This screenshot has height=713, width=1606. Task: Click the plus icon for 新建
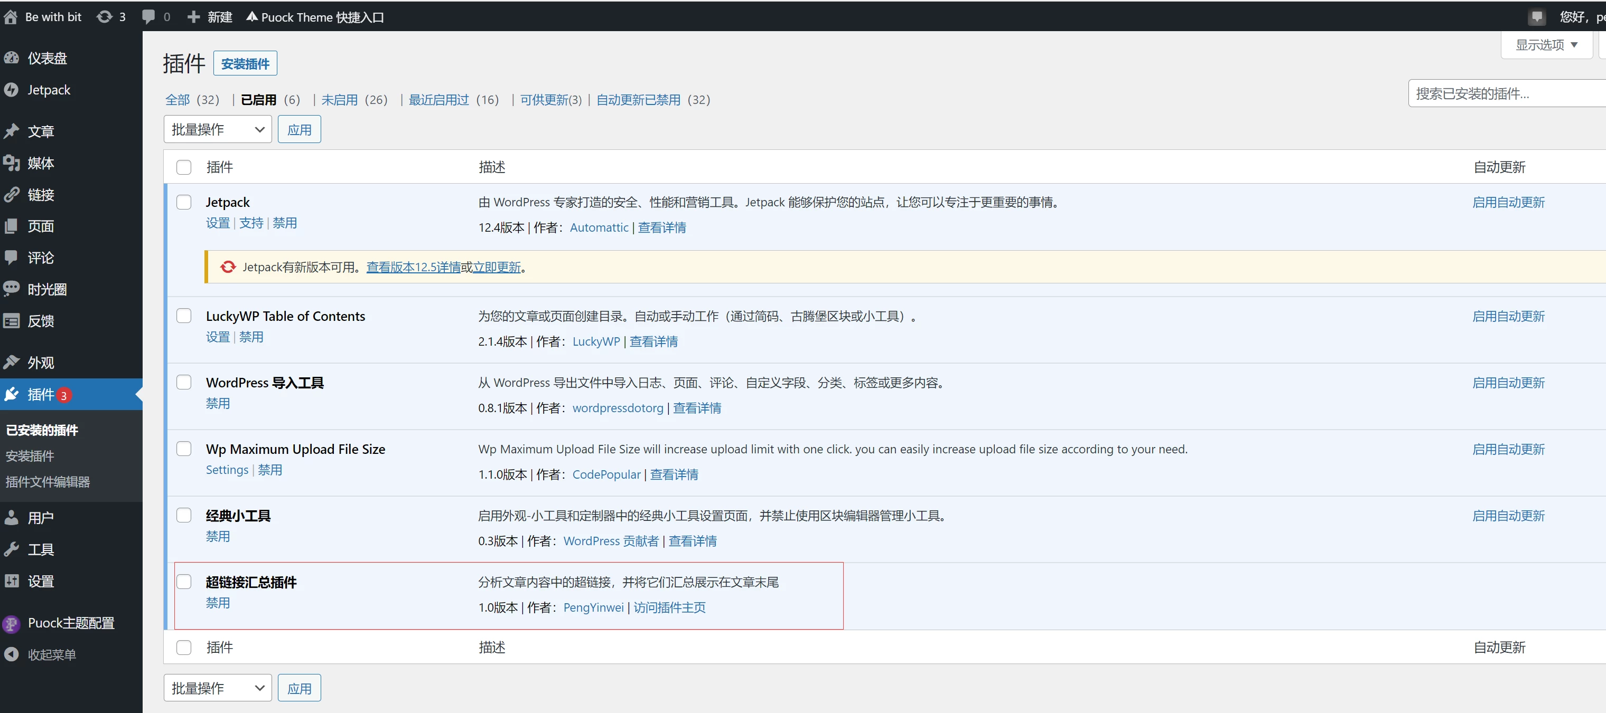pyautogui.click(x=194, y=17)
